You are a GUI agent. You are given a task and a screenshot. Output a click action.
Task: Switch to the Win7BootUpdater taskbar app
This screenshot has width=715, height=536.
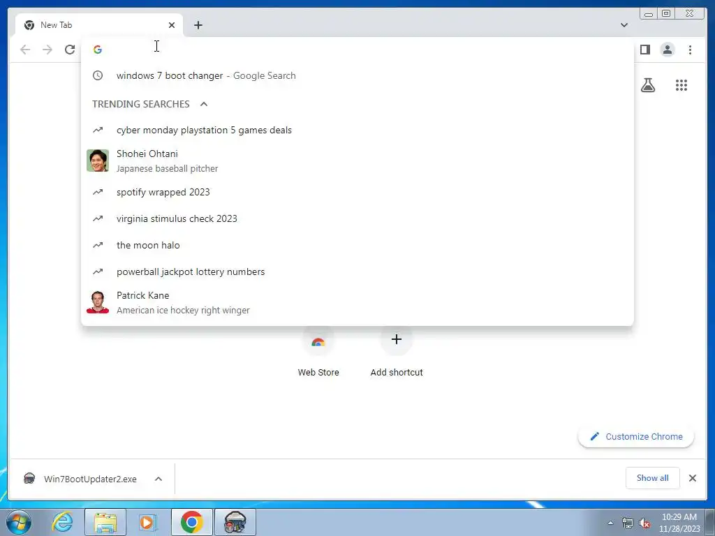(235, 522)
